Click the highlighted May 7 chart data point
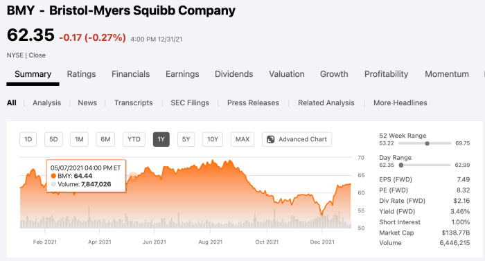Screen dimensions: 485x261 coord(133,177)
